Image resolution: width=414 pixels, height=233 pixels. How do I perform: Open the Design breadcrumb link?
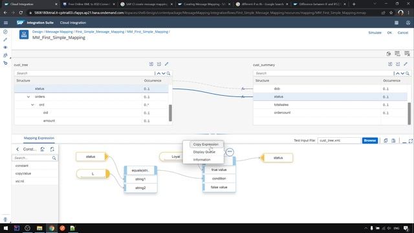pyautogui.click(x=38, y=32)
